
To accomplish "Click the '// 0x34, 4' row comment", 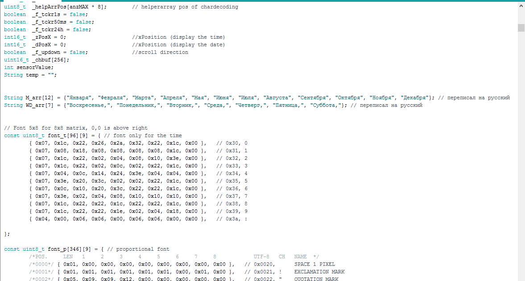I will click(231, 173).
